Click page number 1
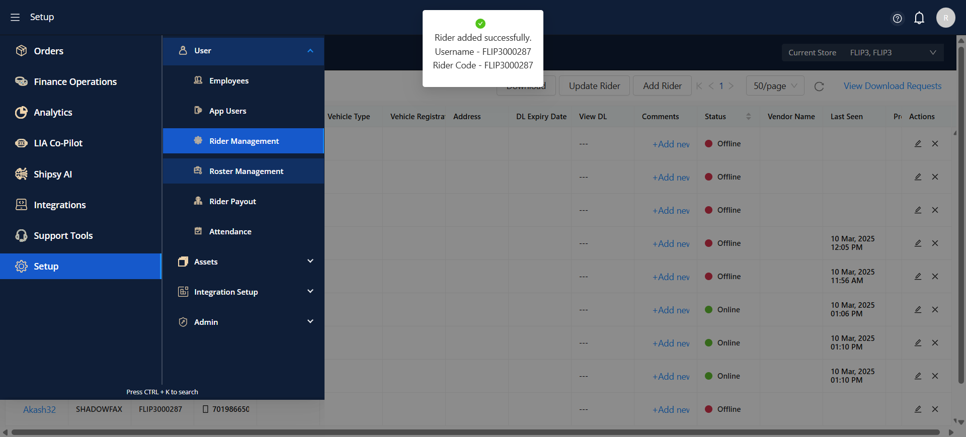This screenshot has width=966, height=437. point(721,86)
